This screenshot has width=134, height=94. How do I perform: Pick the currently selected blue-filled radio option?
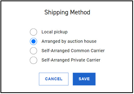33,41
